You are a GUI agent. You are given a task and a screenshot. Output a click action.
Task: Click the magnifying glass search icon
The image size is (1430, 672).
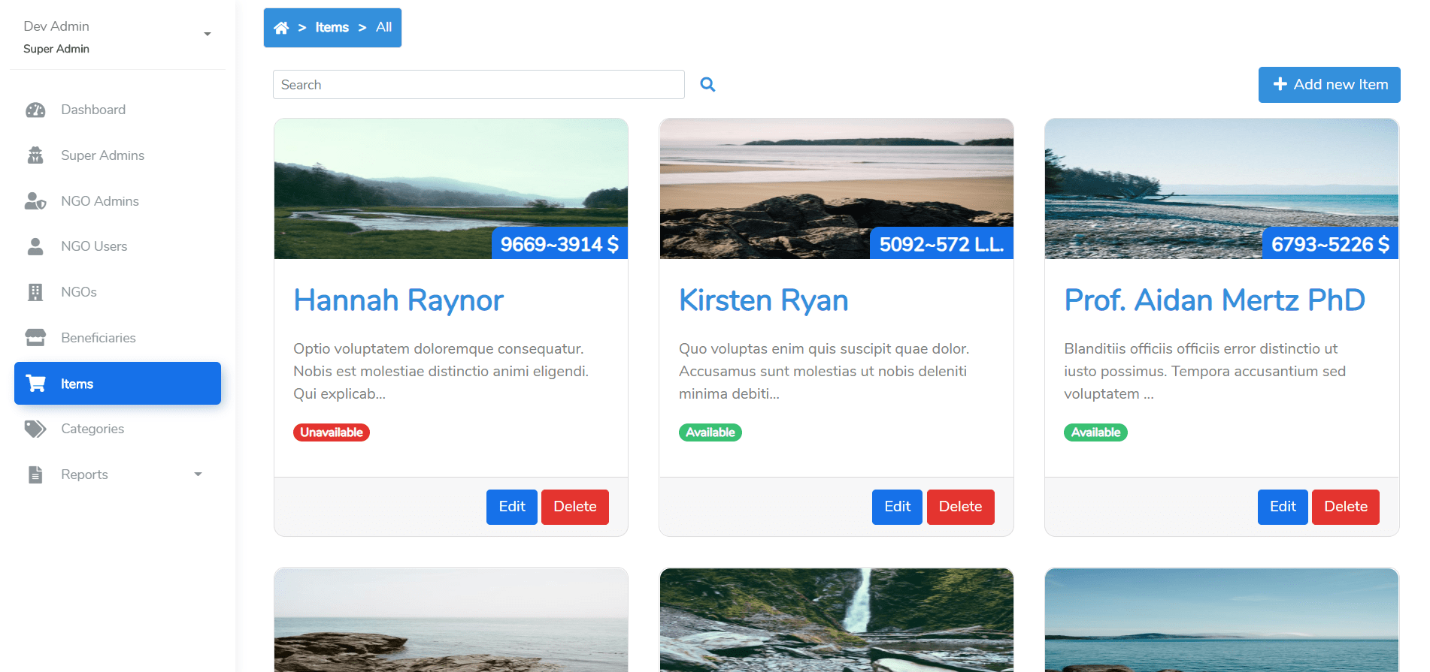pos(707,85)
